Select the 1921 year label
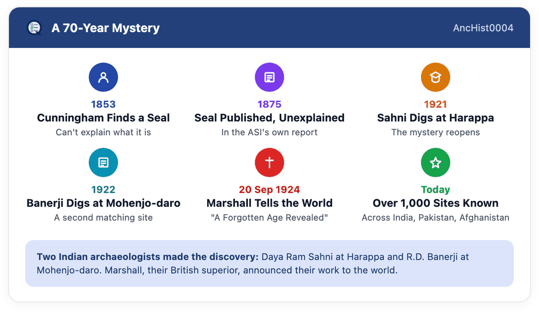The width and height of the screenshot is (539, 312). pyautogui.click(x=435, y=104)
